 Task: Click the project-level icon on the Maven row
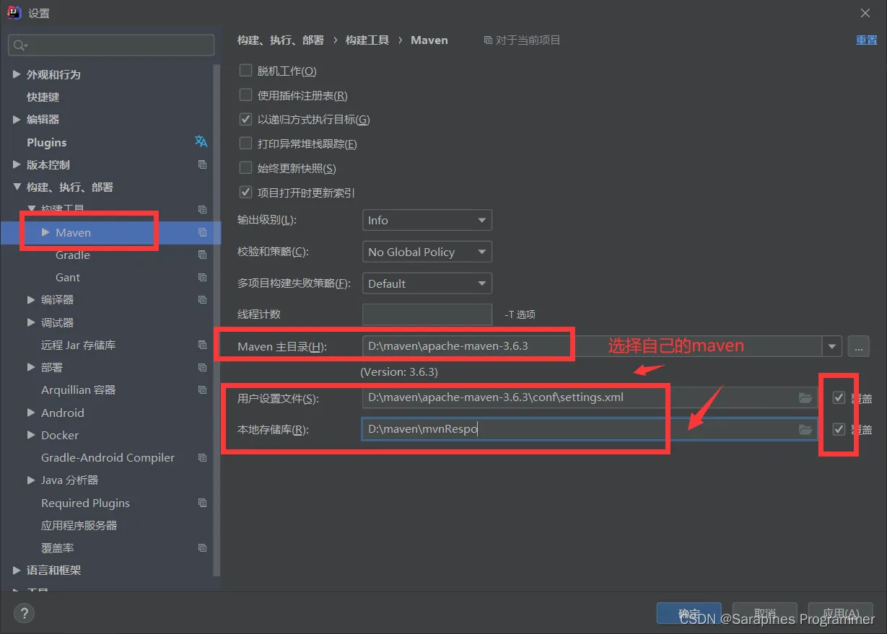tap(202, 232)
